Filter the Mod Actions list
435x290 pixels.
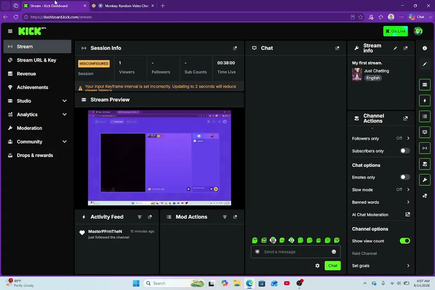coord(225,217)
